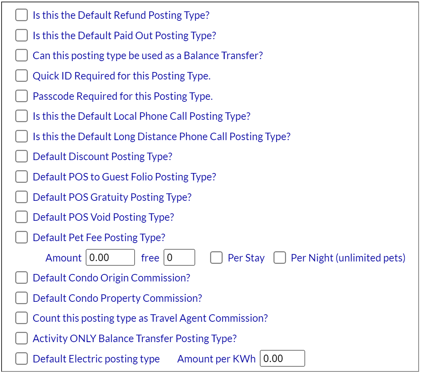This screenshot has height=373, width=421.
Task: Check Default Local Phone Call Posting Type
Action: click(x=22, y=116)
